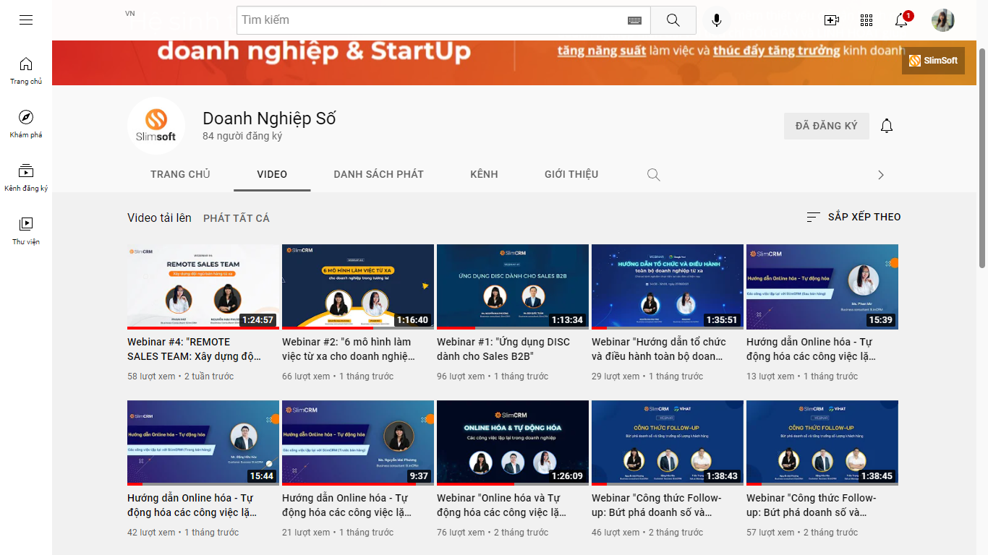Open the YouTube apps grid icon

[866, 20]
